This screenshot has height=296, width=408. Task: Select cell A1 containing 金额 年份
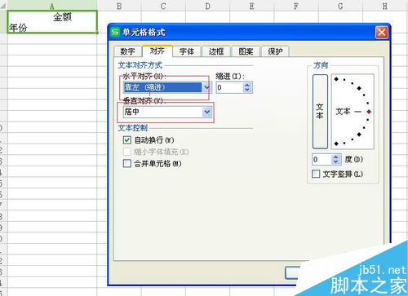(x=52, y=22)
